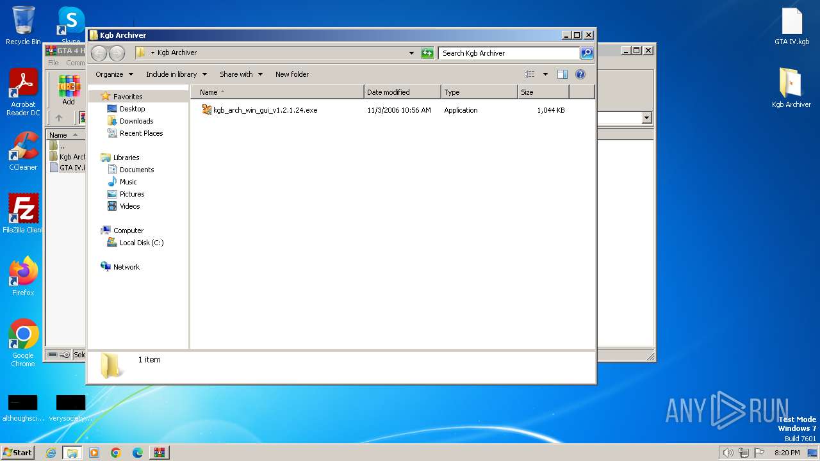Change view using the views icon
The height and width of the screenshot is (461, 820).
(x=529, y=74)
